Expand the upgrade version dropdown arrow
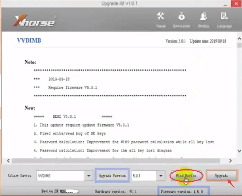This screenshot has width=242, height=196. (161, 176)
